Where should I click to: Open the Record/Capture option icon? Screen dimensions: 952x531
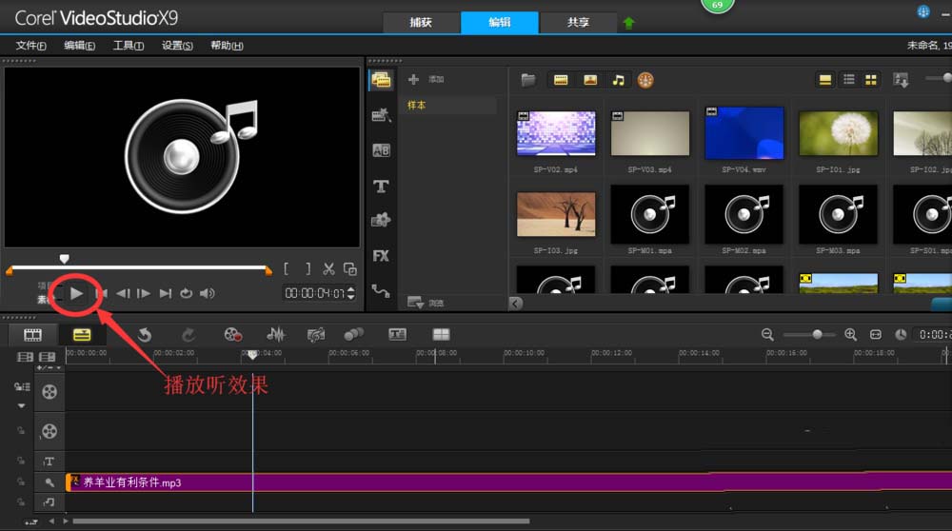click(x=232, y=334)
